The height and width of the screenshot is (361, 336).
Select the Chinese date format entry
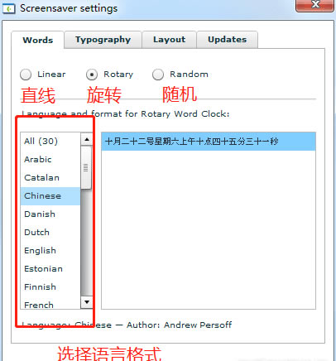[x=209, y=142]
